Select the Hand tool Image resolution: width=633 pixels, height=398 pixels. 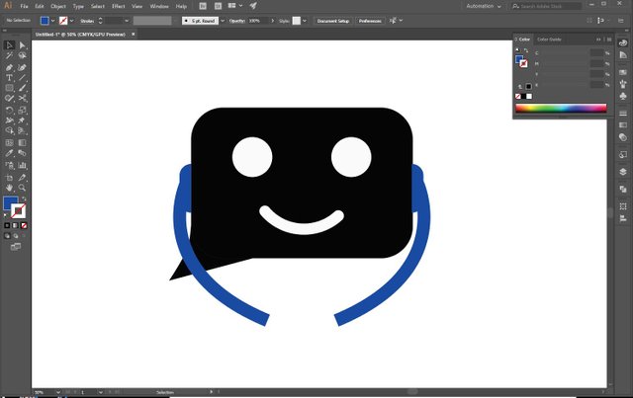click(x=9, y=187)
